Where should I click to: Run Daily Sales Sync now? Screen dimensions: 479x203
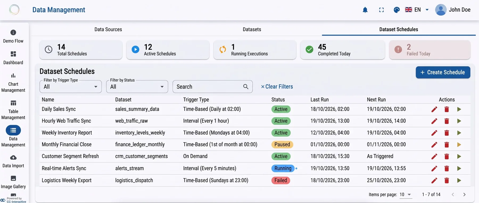click(459, 109)
